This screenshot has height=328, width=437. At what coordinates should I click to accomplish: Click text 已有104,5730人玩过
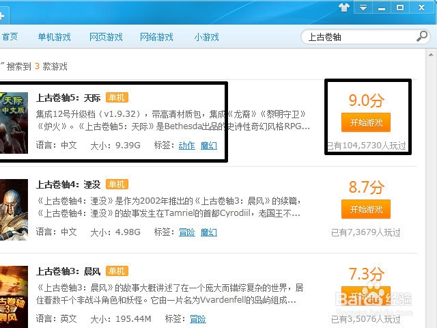366,146
